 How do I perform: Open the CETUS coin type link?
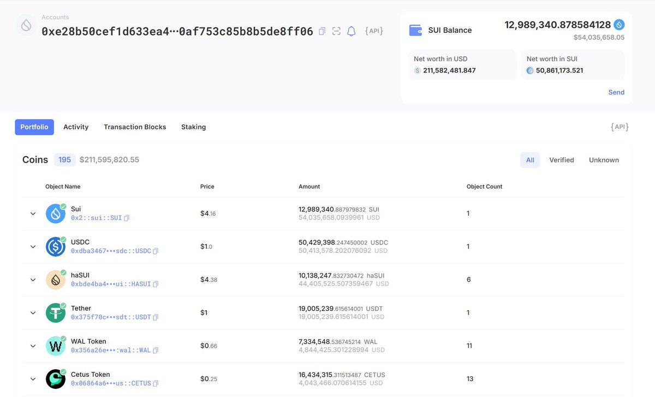111,383
